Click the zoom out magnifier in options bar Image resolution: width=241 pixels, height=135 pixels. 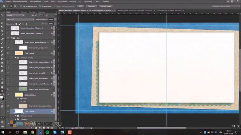(x=15, y=6)
